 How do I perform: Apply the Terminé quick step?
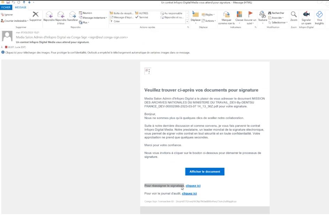(142, 17)
